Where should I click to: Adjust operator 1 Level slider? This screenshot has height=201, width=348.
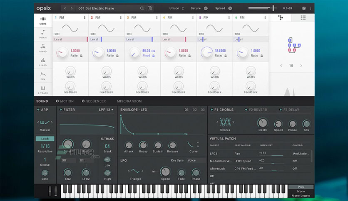tap(71, 39)
